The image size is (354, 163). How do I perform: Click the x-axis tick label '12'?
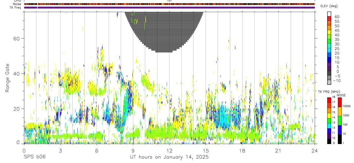point(169,151)
